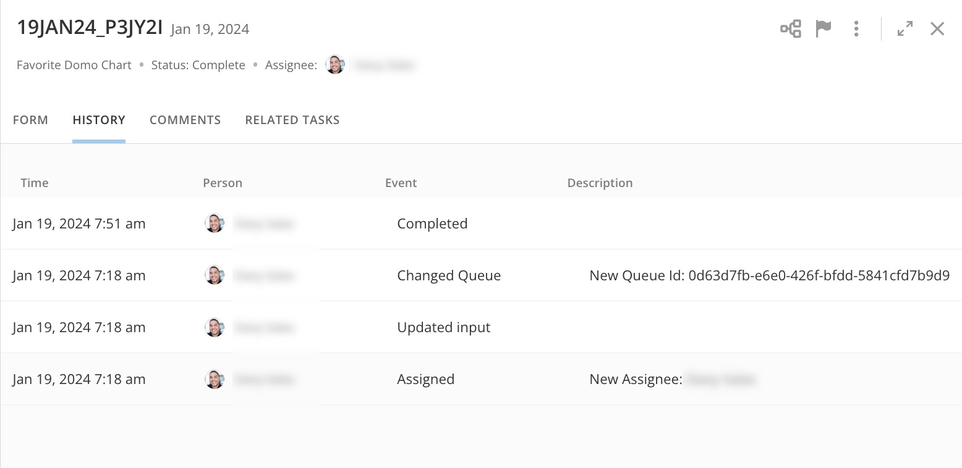The image size is (962, 468).
Task: Click the Description column header
Action: pos(600,183)
